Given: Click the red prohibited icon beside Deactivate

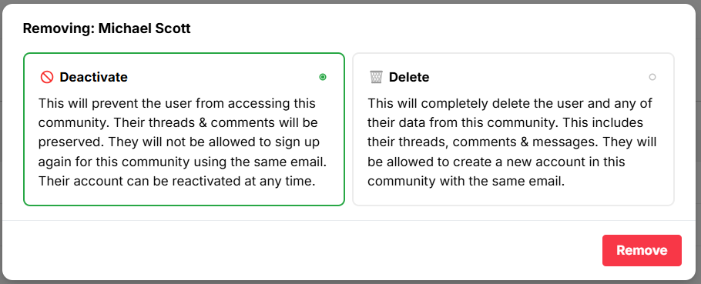Looking at the screenshot, I should 46,77.
